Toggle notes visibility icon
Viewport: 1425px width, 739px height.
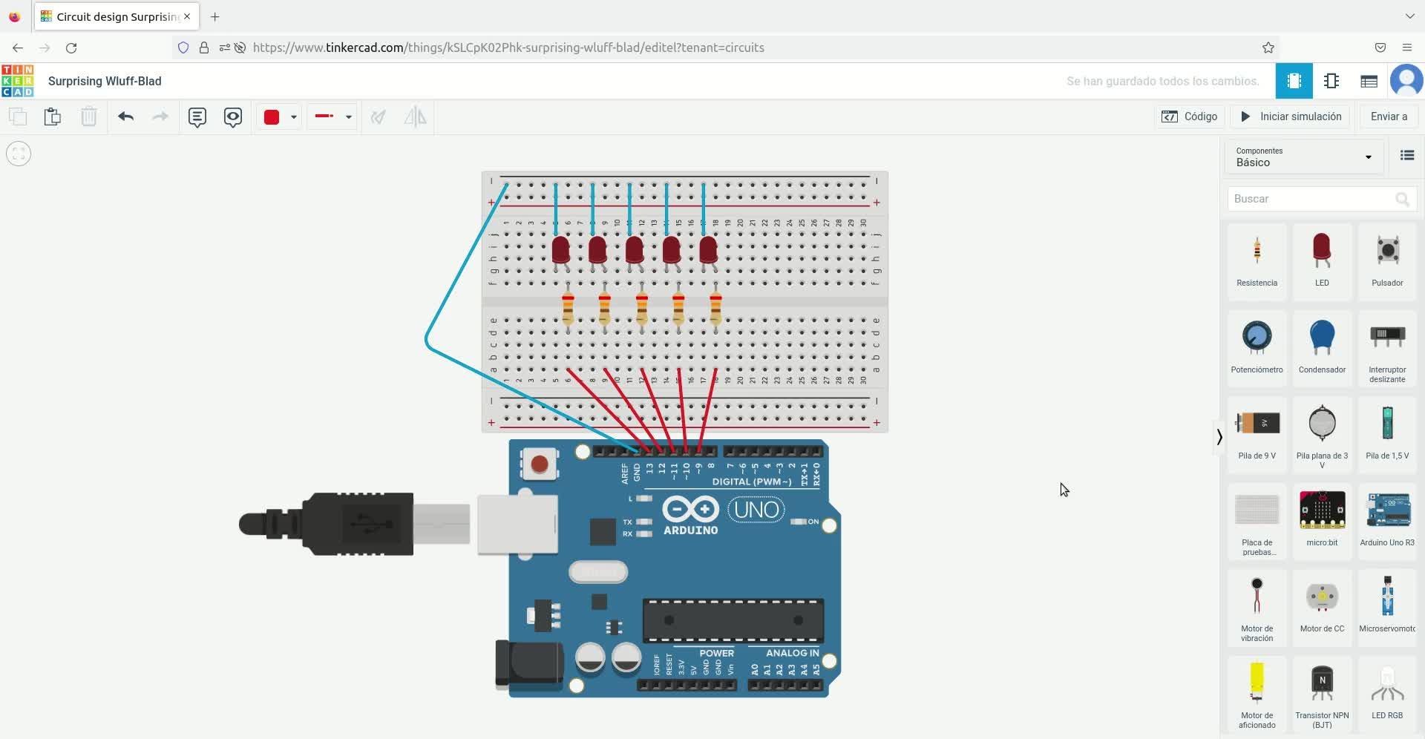[233, 116]
